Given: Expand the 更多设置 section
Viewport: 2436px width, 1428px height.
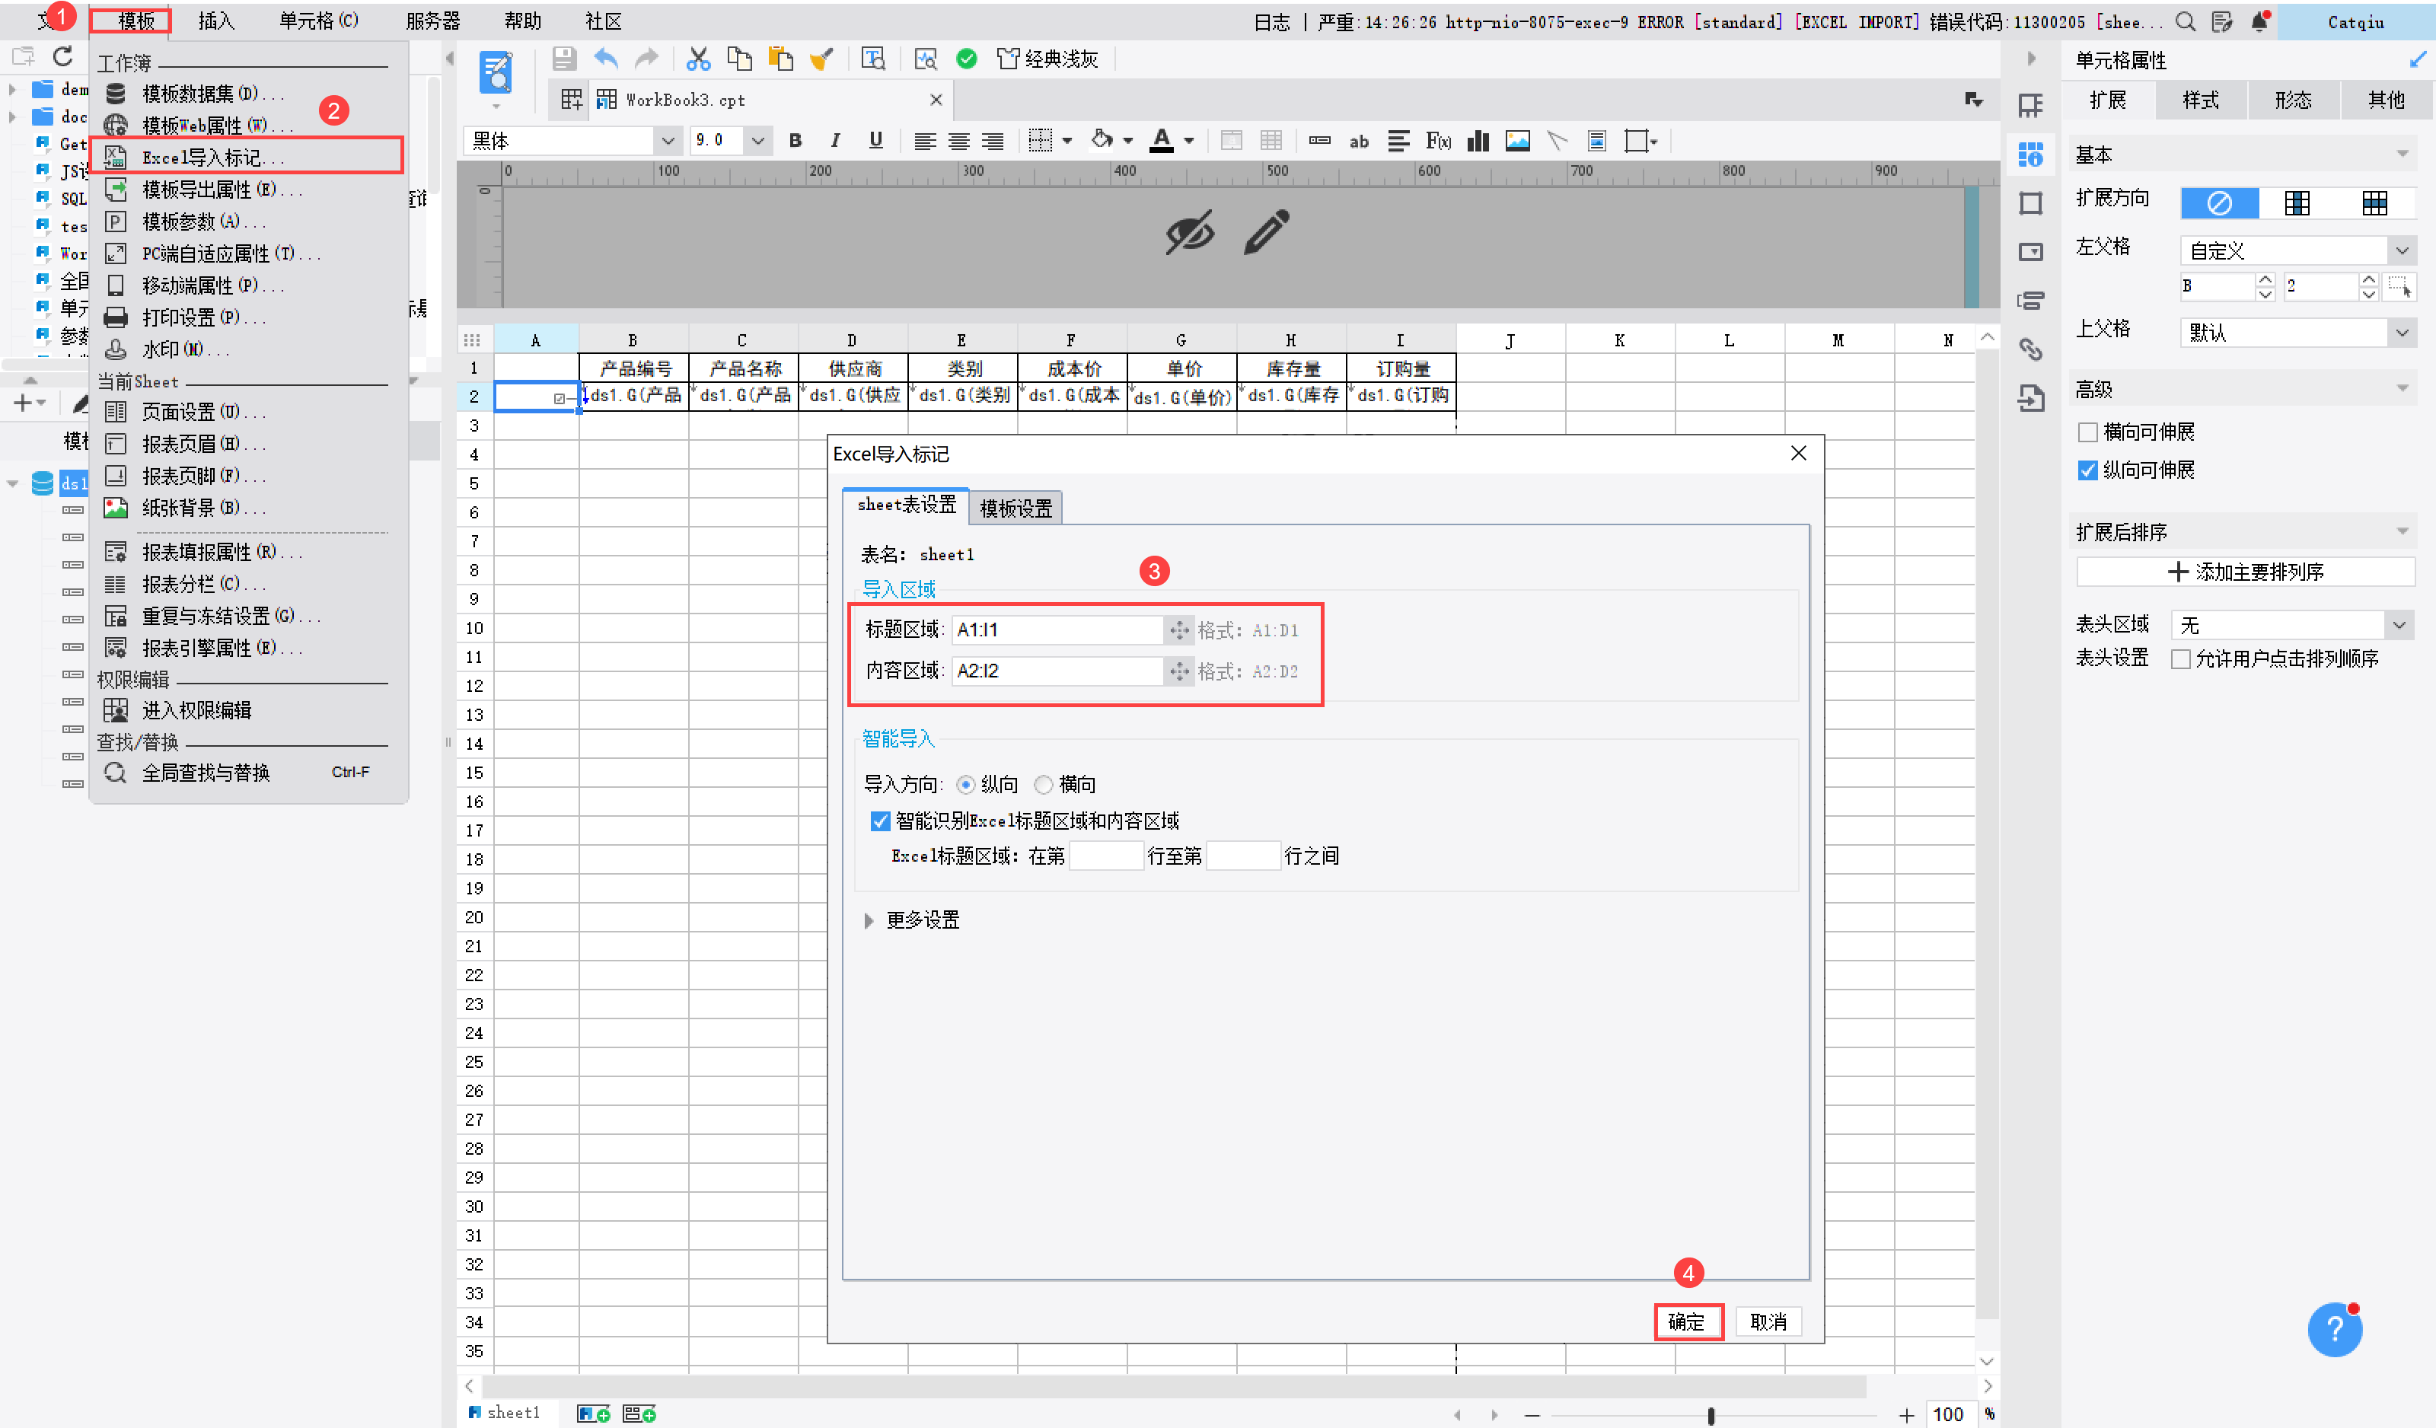Looking at the screenshot, I should [x=869, y=920].
